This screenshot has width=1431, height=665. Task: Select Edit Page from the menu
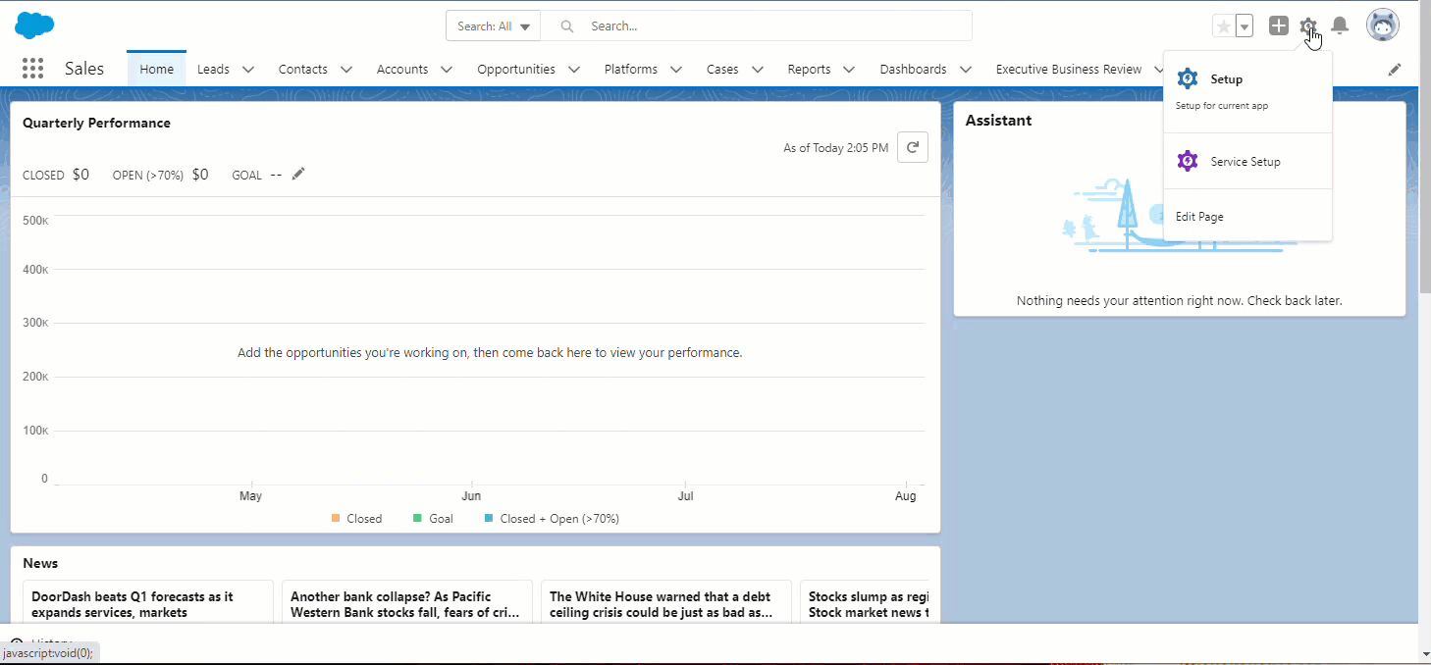[1247, 217]
